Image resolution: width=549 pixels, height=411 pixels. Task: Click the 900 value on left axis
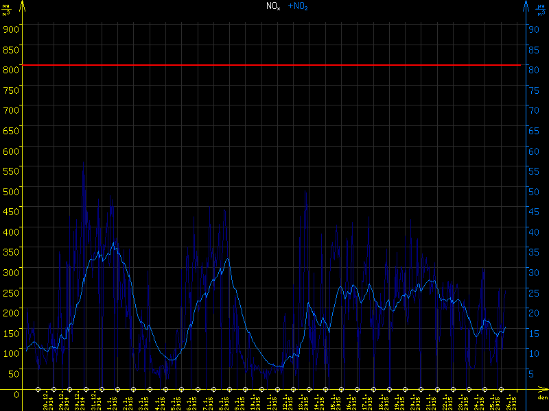[x=10, y=29]
